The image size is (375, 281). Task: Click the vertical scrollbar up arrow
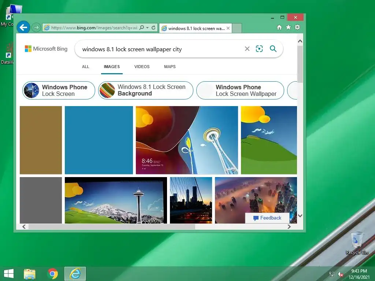pyautogui.click(x=300, y=41)
